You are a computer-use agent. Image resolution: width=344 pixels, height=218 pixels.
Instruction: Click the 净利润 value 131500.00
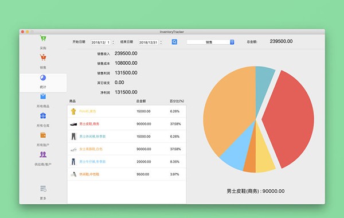pyautogui.click(x=126, y=92)
